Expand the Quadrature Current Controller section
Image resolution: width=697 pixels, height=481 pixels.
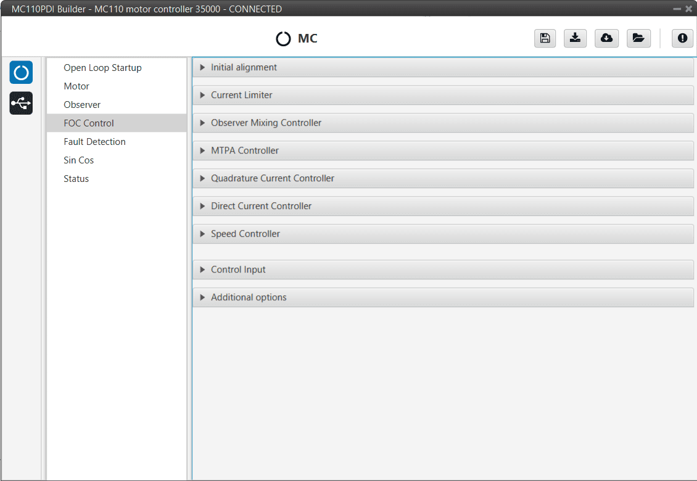tap(443, 178)
